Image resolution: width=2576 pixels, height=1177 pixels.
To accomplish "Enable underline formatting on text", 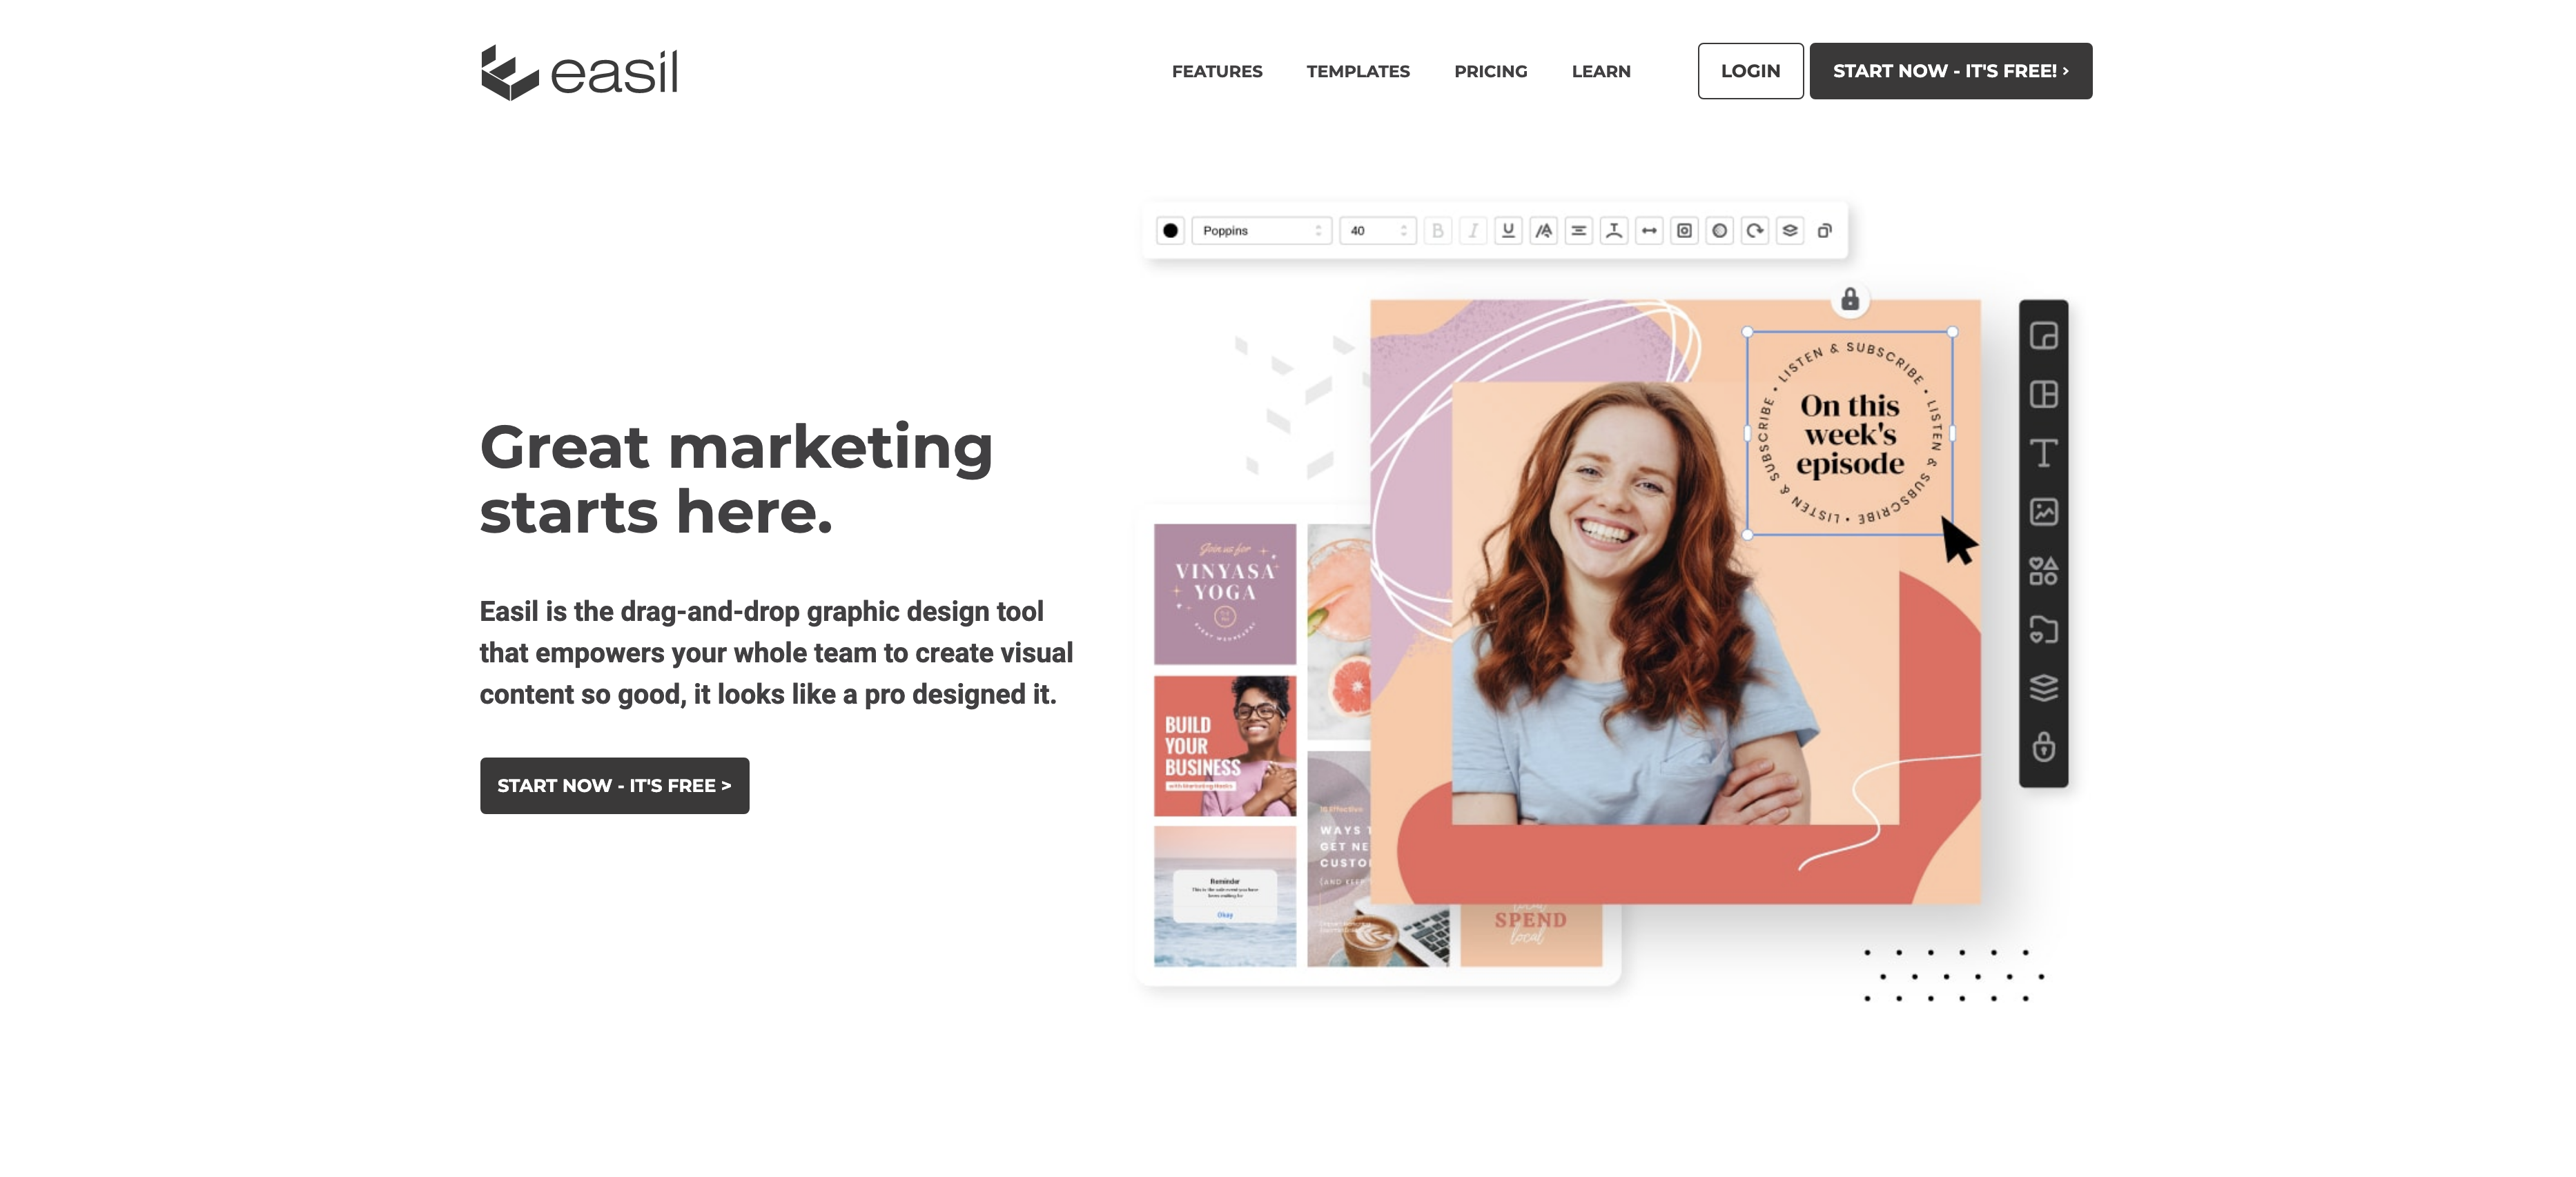I will (1510, 230).
